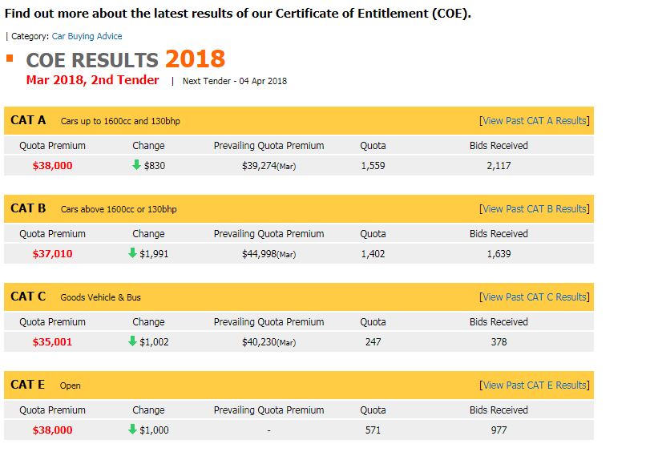646x452 pixels.
Task: Click the CAT A prevailing quota premium $39,274
Action: click(268, 166)
